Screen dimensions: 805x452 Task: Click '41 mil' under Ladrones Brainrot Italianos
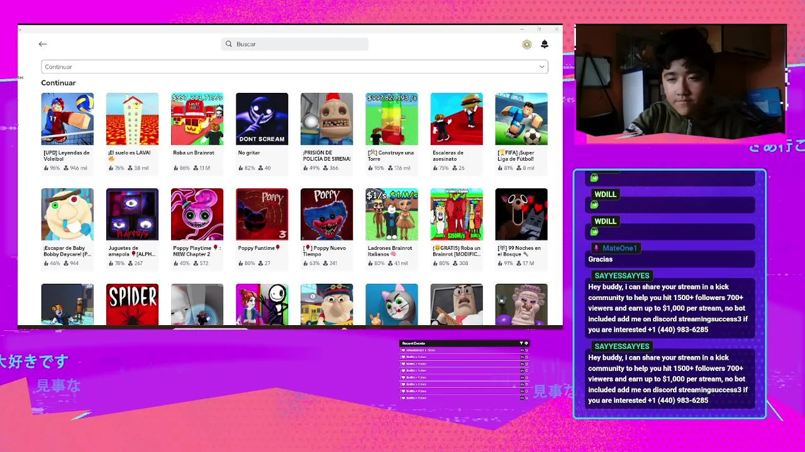tap(400, 264)
